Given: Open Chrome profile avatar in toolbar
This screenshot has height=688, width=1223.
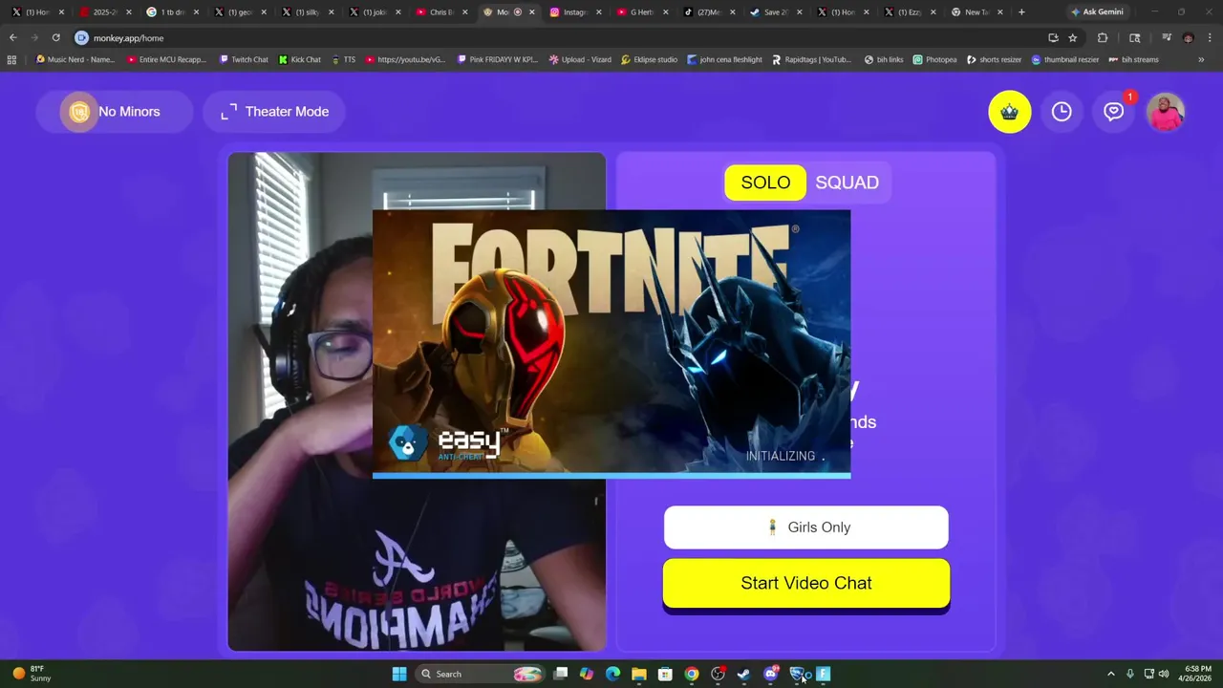Looking at the screenshot, I should tap(1188, 38).
